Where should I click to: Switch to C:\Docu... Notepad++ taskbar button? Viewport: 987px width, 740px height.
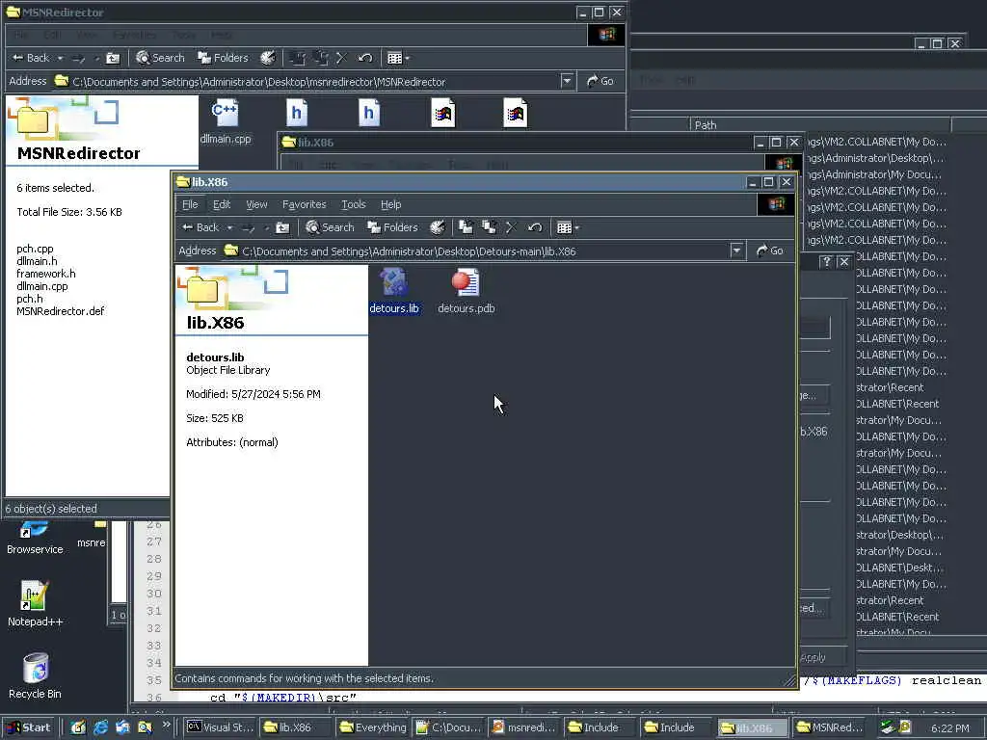pos(449,727)
